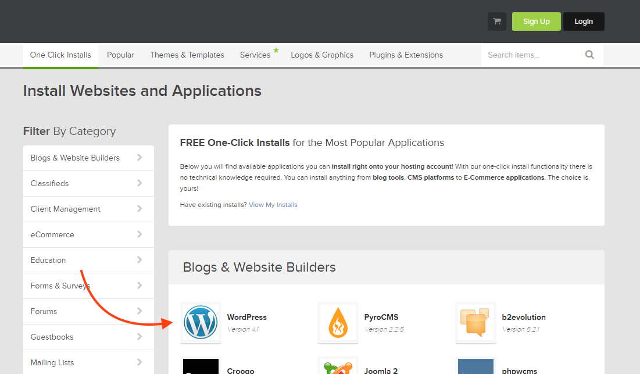Screen dimensions: 640x374
Task: Switch to the One Click Installs tab
Action: click(60, 55)
